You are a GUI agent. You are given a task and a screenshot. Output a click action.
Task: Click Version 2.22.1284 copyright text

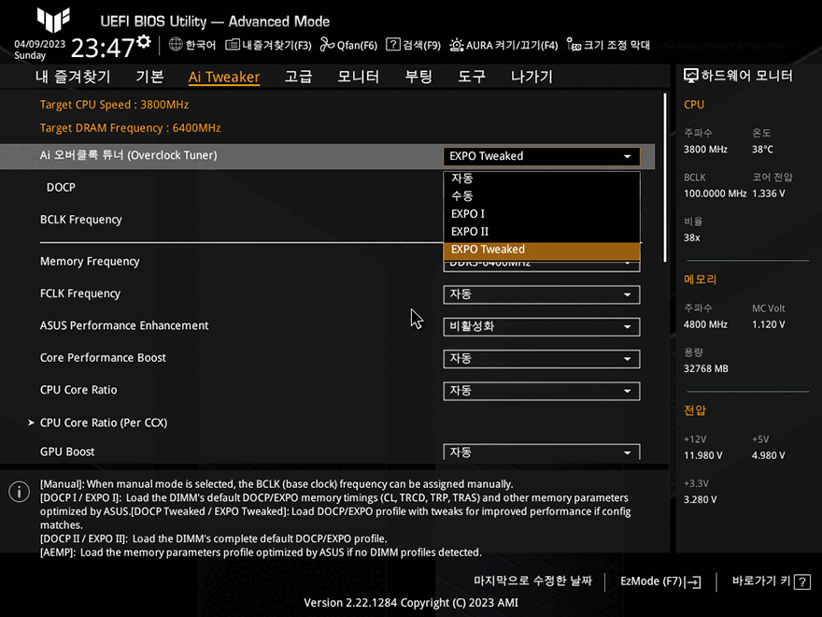[411, 603]
